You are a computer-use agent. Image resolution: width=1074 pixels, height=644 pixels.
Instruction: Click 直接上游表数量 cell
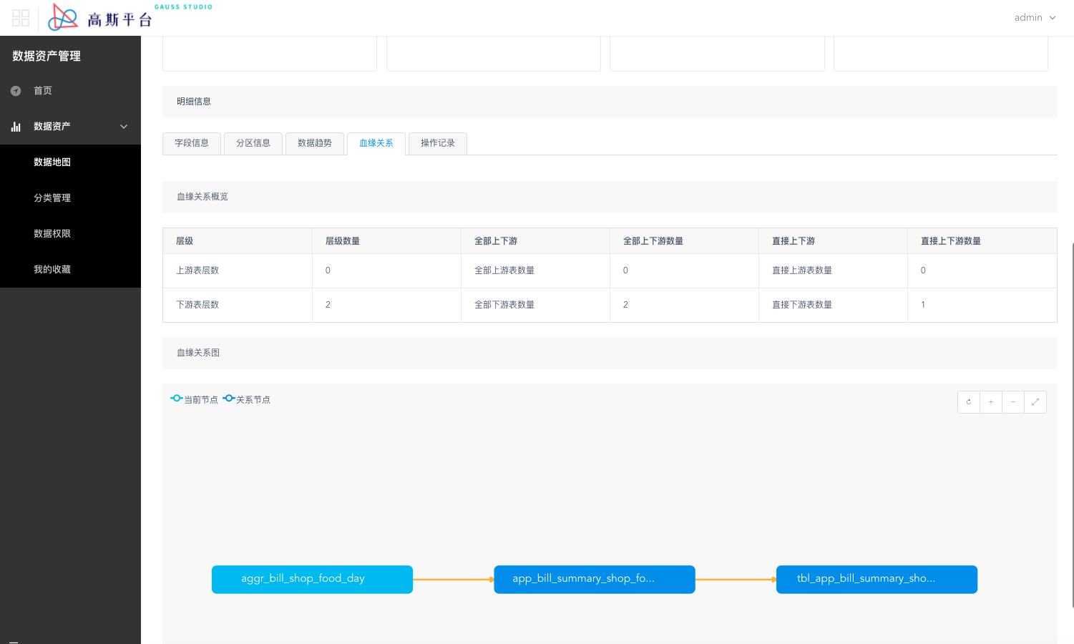click(833, 270)
